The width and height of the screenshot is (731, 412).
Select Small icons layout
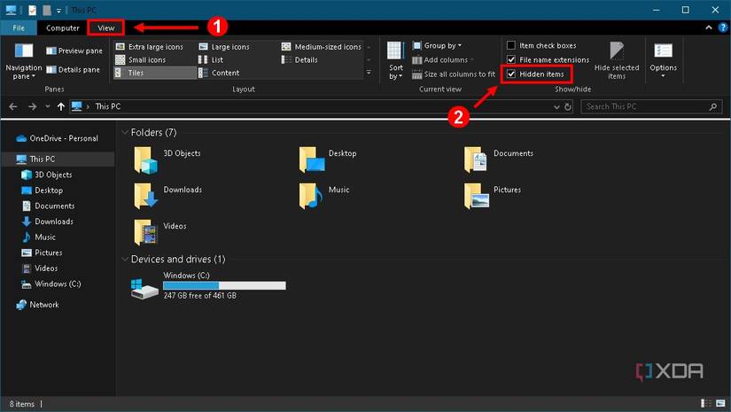141,59
